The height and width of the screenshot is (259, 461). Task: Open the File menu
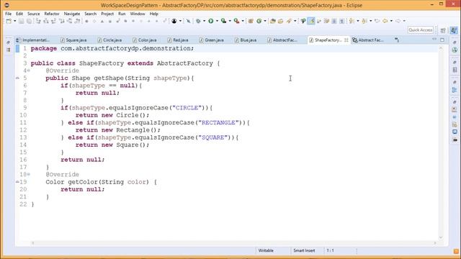click(8, 14)
